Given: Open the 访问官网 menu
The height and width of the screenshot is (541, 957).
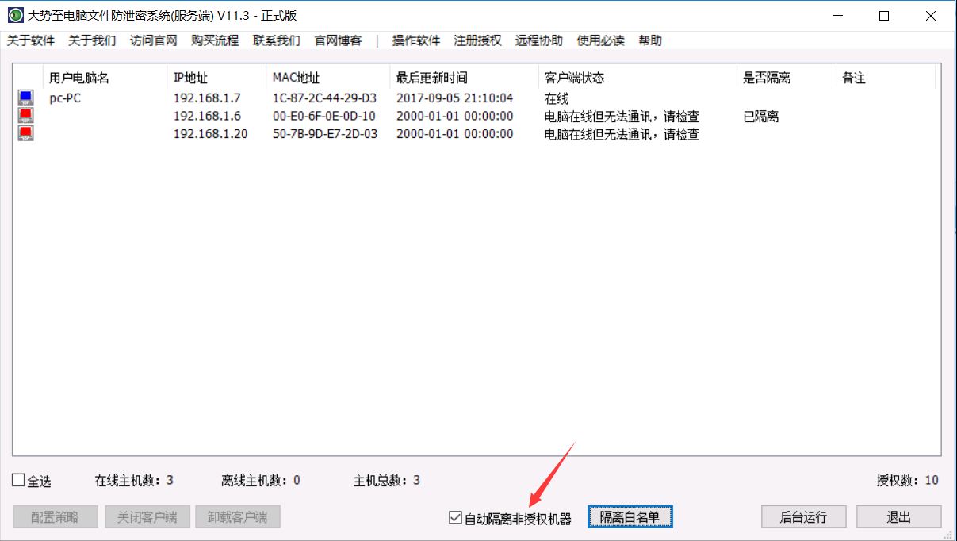Looking at the screenshot, I should point(154,40).
